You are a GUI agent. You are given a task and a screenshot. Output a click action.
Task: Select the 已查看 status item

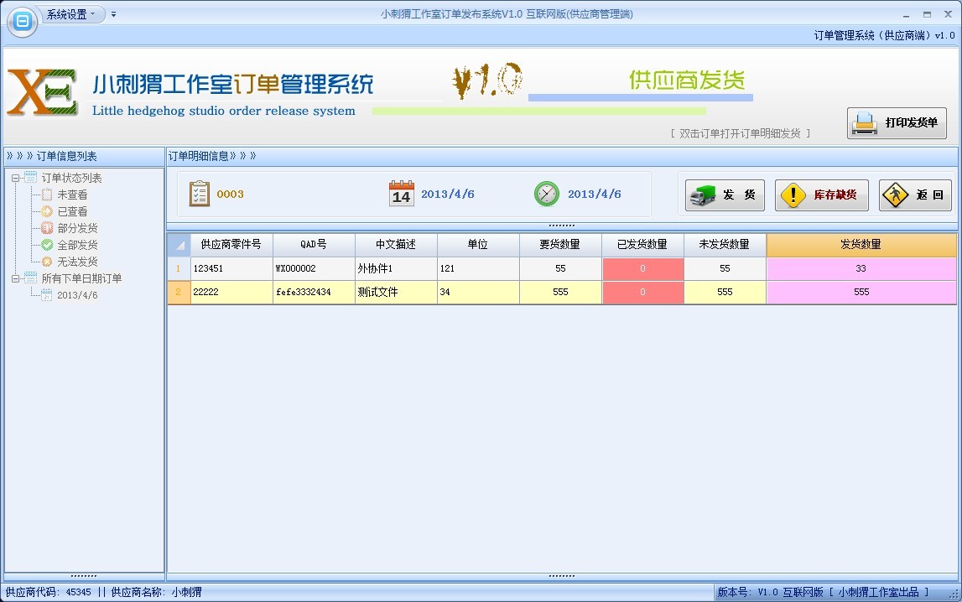click(x=72, y=211)
